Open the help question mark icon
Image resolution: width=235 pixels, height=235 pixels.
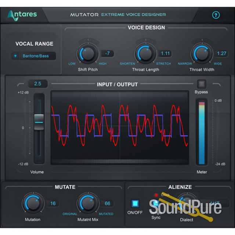pyautogui.click(x=216, y=15)
